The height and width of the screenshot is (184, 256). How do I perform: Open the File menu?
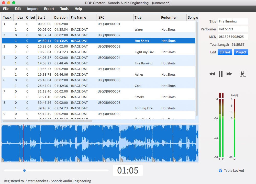[x=6, y=9]
